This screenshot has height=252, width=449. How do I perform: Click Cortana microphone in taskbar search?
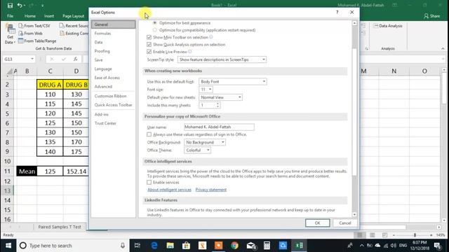(123, 246)
